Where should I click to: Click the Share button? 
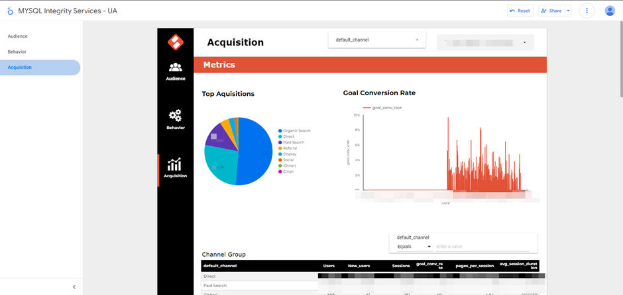pyautogui.click(x=551, y=11)
